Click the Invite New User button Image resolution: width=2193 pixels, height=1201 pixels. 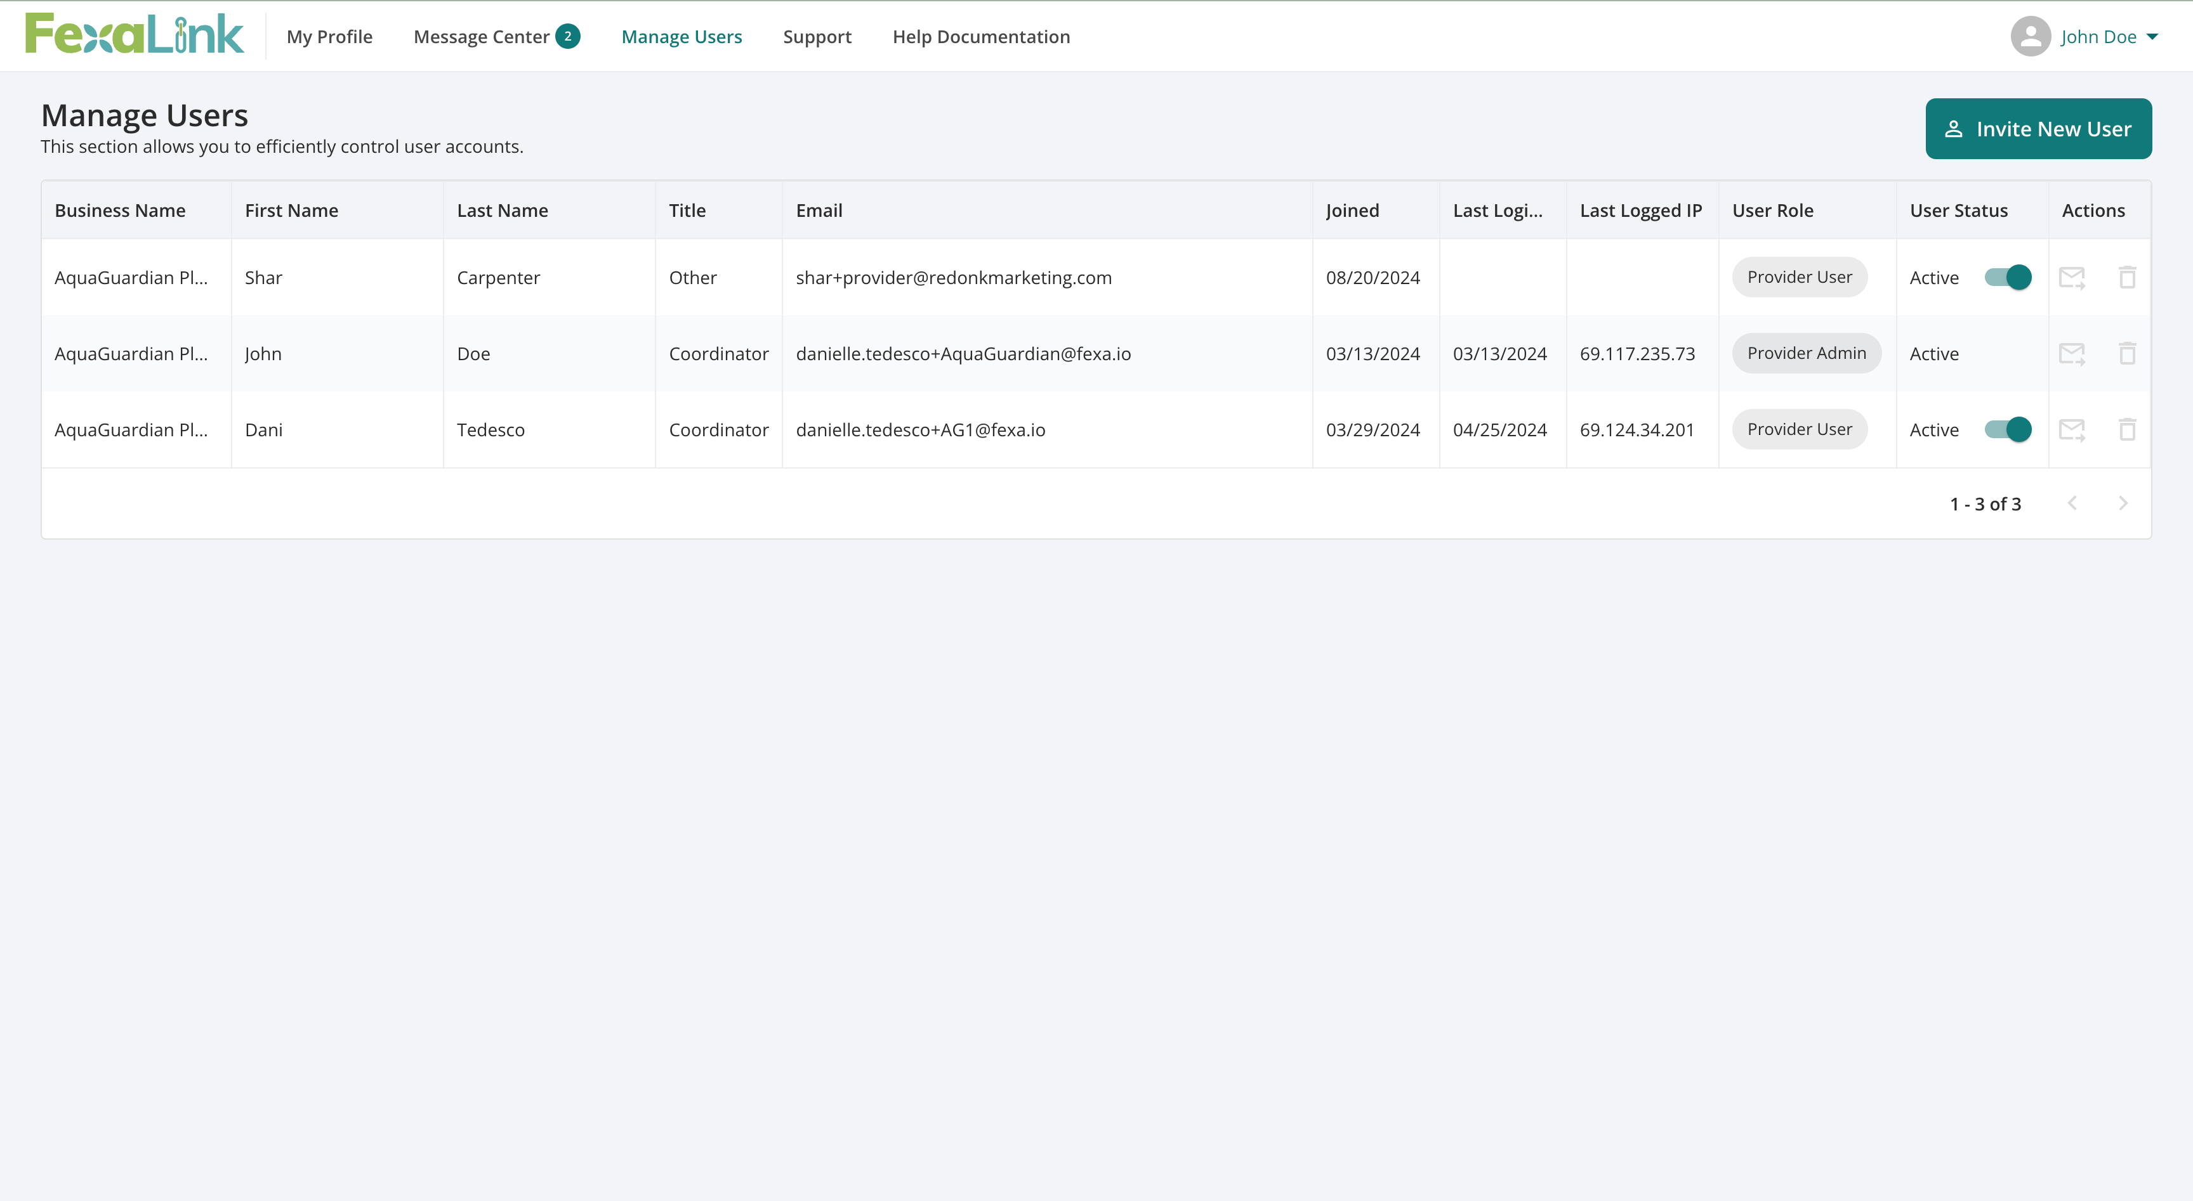(2038, 129)
